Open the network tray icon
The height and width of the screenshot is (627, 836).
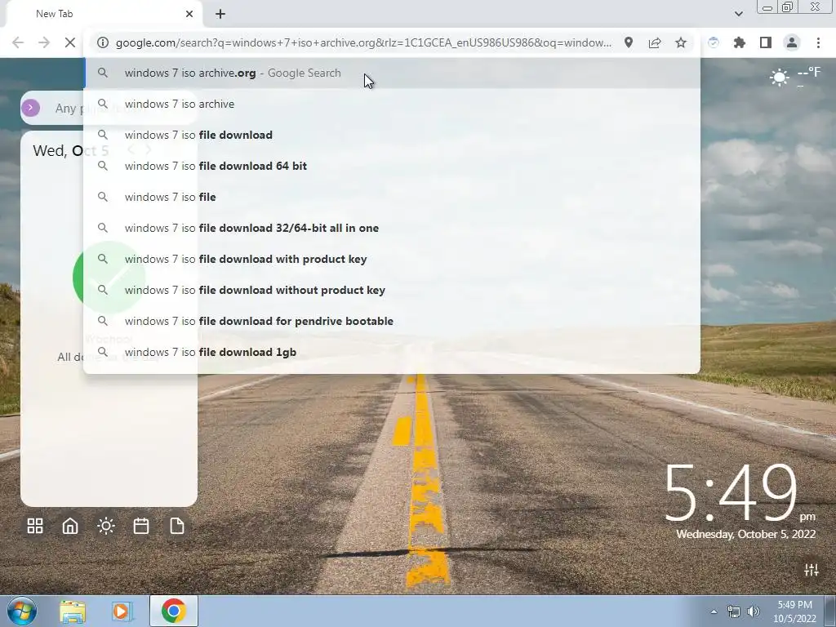click(734, 611)
